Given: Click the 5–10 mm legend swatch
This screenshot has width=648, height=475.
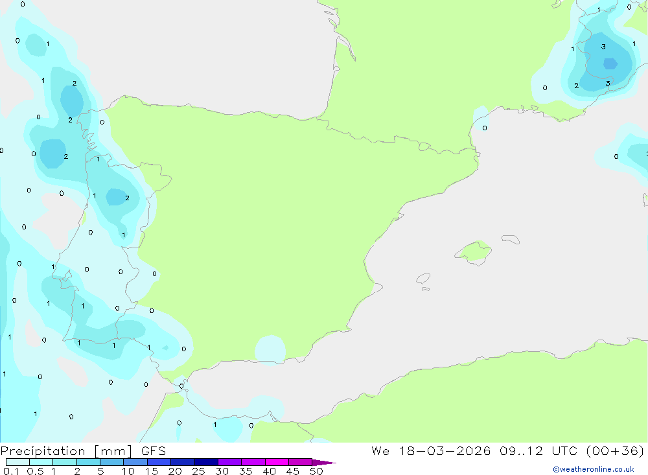Looking at the screenshot, I should [x=112, y=462].
